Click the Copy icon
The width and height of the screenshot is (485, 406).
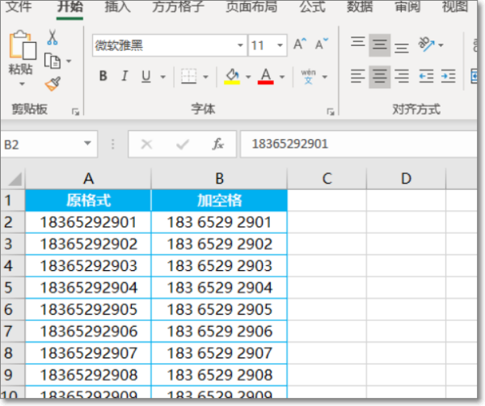click(x=53, y=61)
